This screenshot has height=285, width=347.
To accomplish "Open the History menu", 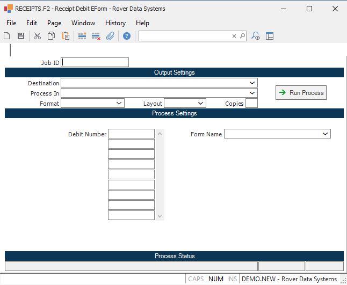I will pos(115,23).
